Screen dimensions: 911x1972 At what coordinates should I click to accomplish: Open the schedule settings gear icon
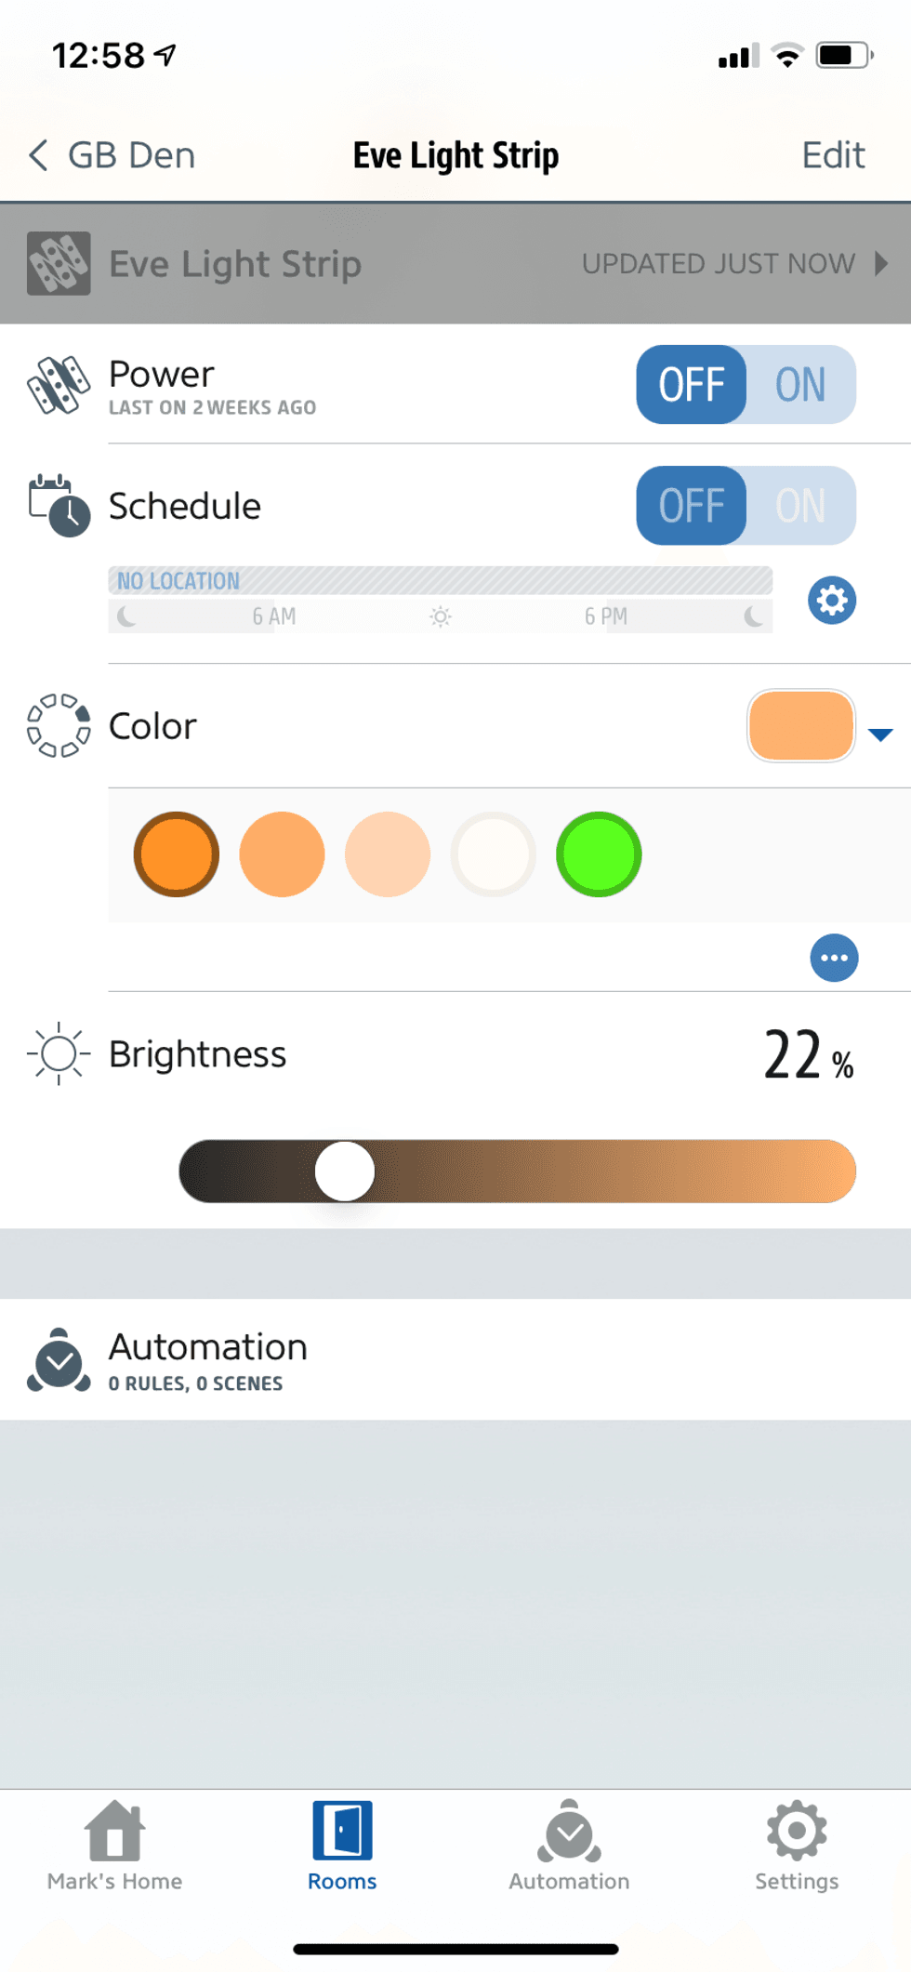coord(832,601)
